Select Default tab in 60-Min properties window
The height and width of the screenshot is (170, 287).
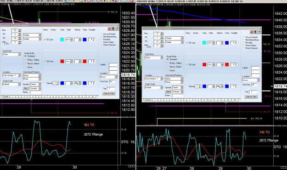(x=147, y=100)
